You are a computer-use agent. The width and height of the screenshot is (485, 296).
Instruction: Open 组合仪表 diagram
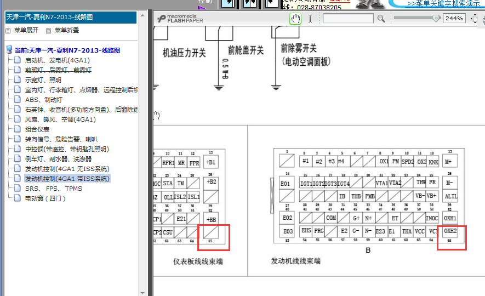[37, 129]
